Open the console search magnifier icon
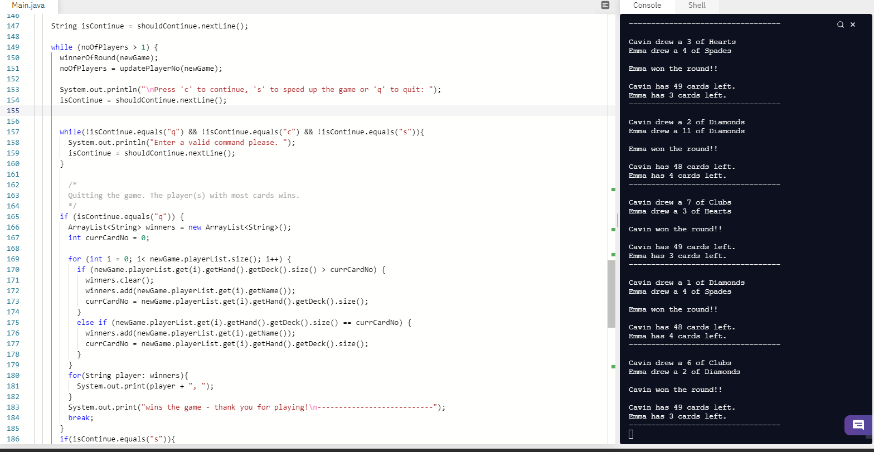The height and width of the screenshot is (452, 874). pyautogui.click(x=841, y=25)
